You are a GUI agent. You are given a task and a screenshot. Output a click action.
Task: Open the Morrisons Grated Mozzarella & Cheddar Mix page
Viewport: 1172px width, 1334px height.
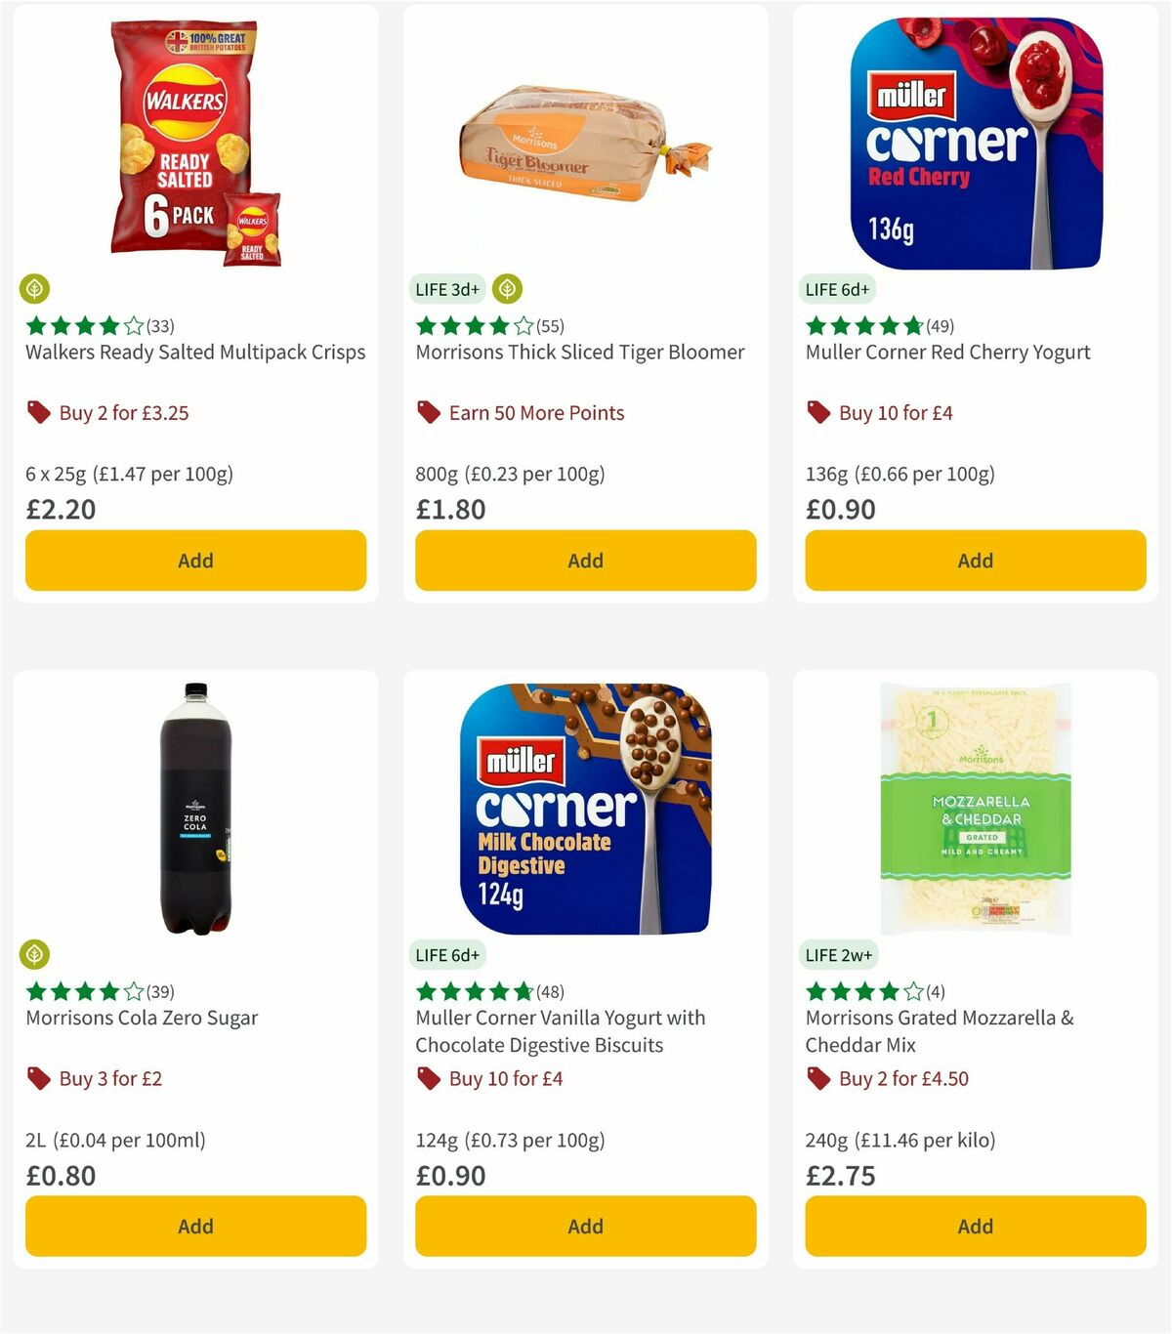pos(940,1030)
